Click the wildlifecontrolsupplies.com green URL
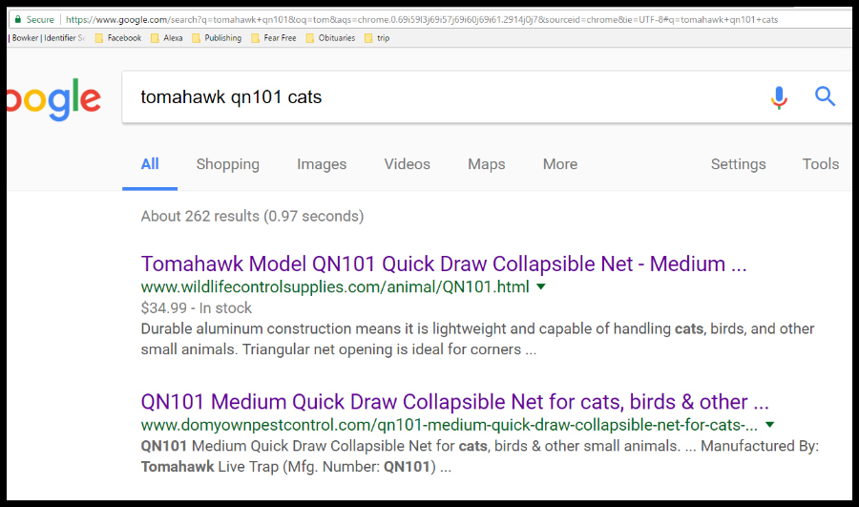859x507 pixels. [x=335, y=286]
